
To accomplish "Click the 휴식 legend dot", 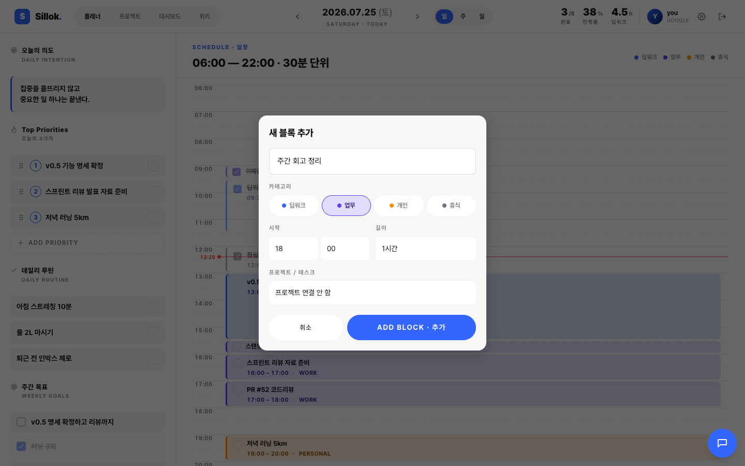I will pyautogui.click(x=713, y=57).
